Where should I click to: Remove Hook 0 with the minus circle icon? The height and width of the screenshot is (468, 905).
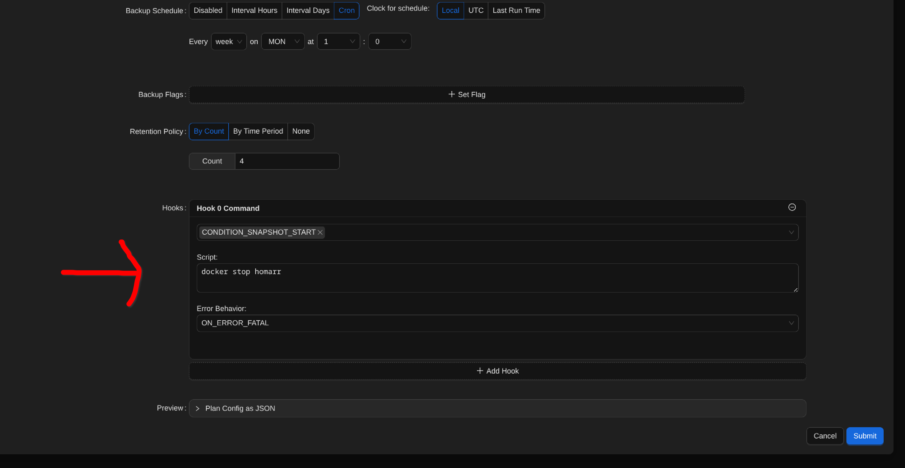(x=792, y=207)
